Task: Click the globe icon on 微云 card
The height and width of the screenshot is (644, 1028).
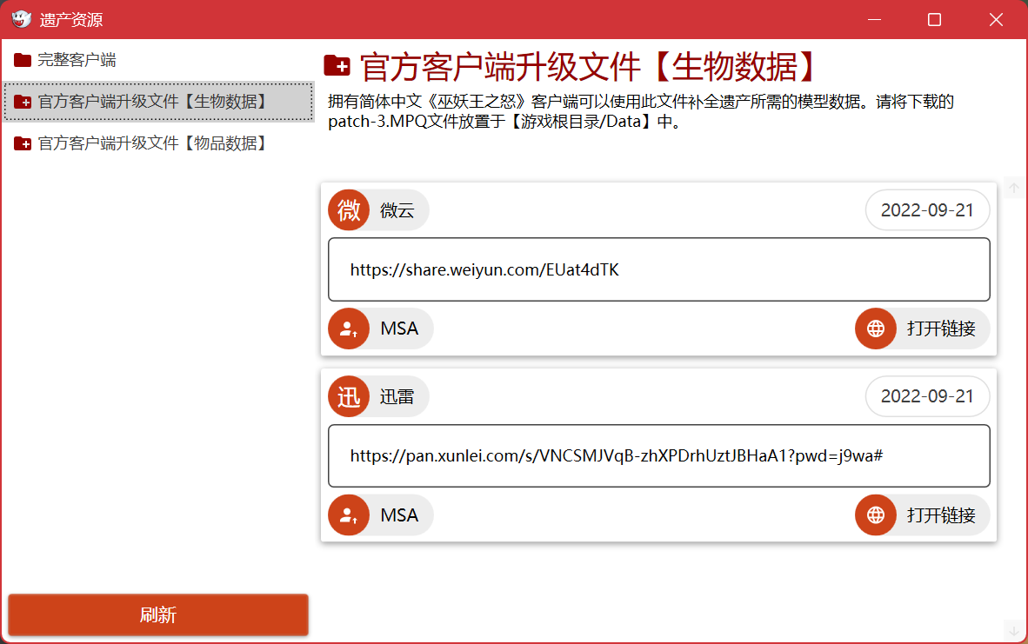Action: [x=875, y=329]
